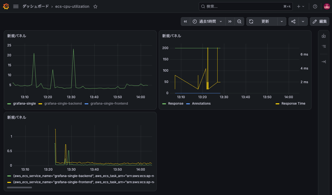Expand share options dropdown arrow
This screenshot has height=195, width=332.
click(303, 21)
